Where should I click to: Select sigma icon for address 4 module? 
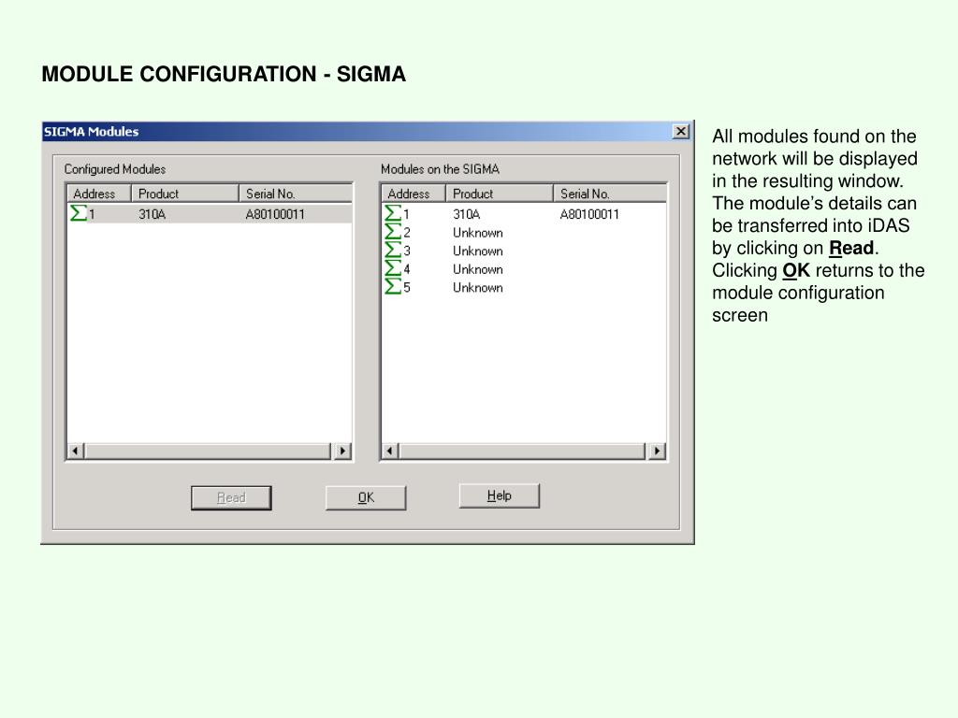click(x=393, y=268)
